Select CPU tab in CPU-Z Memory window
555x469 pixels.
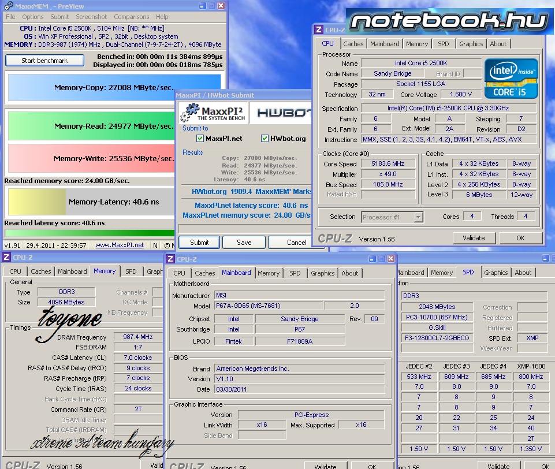click(15, 271)
